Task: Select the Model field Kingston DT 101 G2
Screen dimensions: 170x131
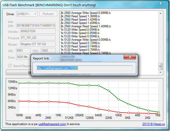Action: tap(38, 44)
